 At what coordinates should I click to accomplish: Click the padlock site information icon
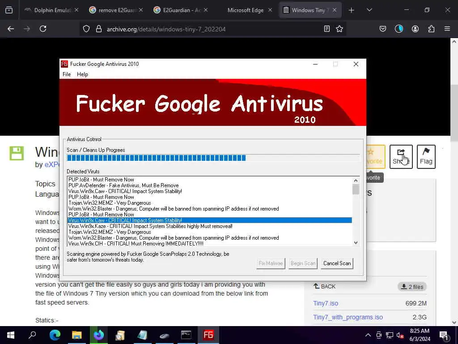pos(99,29)
